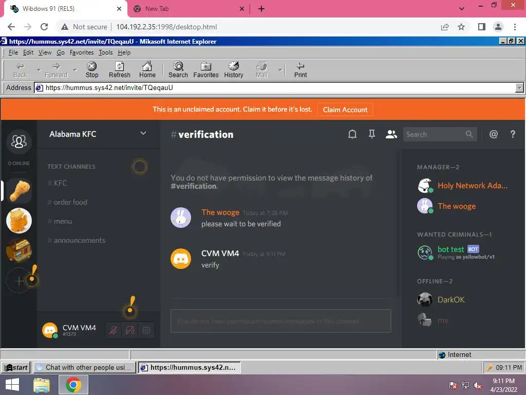
Task: Open Favorites from the IE toolbar
Action: (205, 70)
